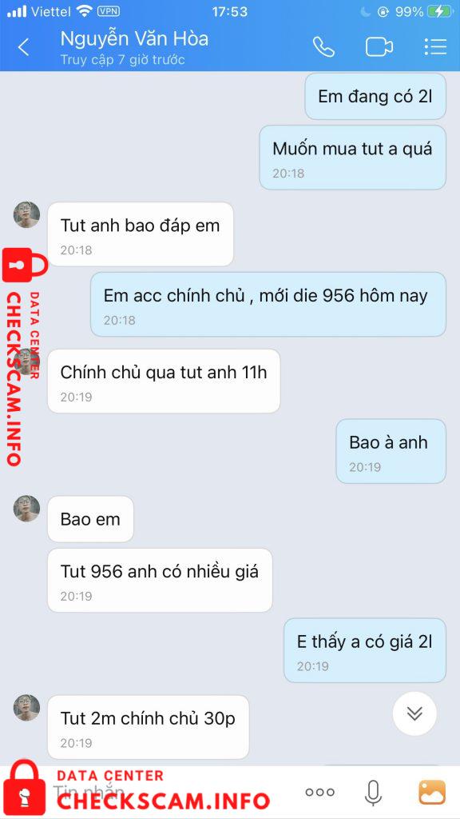Select message 'Em acc chính chủ, mới die 956'
This screenshot has width=460, height=819.
click(x=268, y=304)
